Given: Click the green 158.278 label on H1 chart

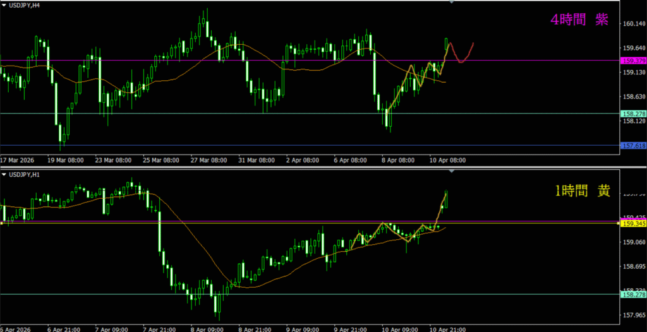Looking at the screenshot, I should [633, 294].
